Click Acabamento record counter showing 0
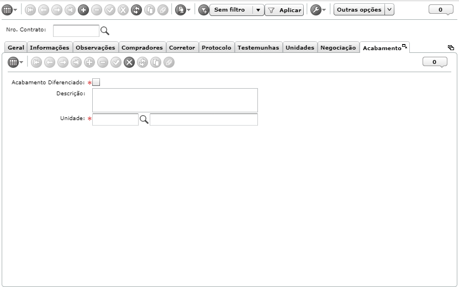 (x=435, y=62)
